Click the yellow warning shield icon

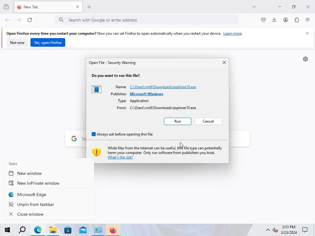tap(96, 152)
